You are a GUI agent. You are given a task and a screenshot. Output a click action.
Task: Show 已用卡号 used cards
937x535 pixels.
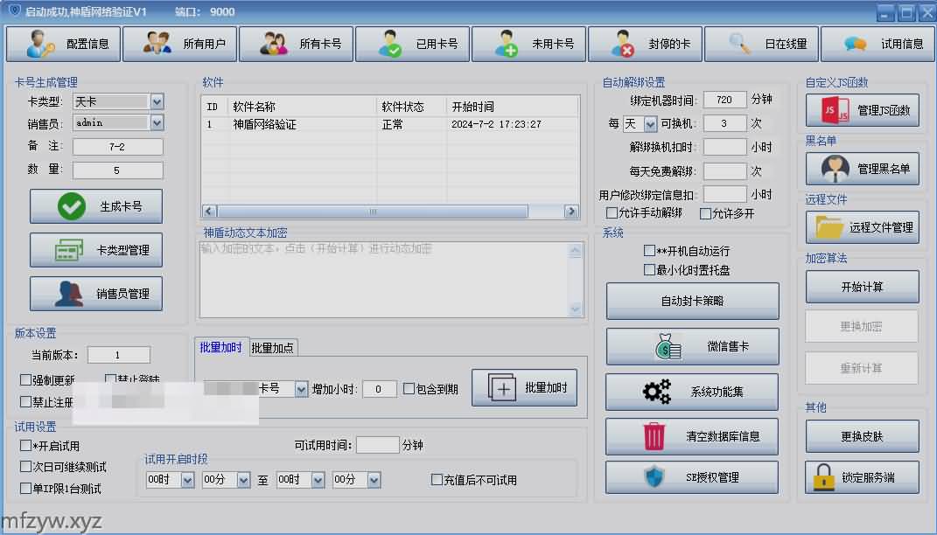tap(412, 44)
